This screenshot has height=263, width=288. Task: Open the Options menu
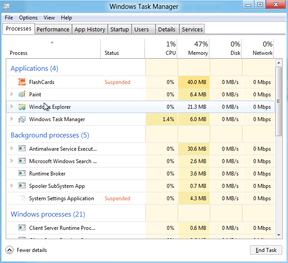[28, 18]
